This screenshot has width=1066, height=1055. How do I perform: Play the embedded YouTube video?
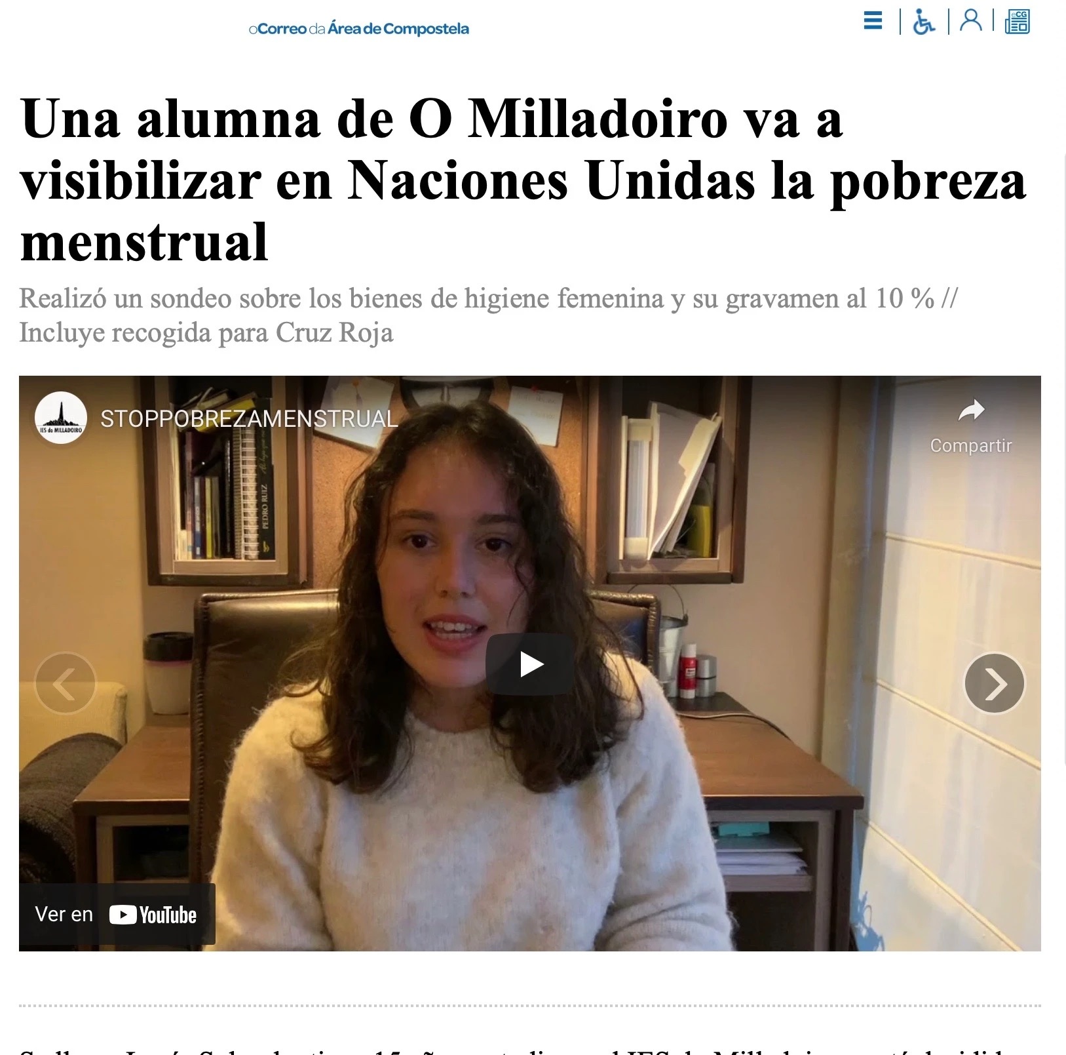click(529, 664)
